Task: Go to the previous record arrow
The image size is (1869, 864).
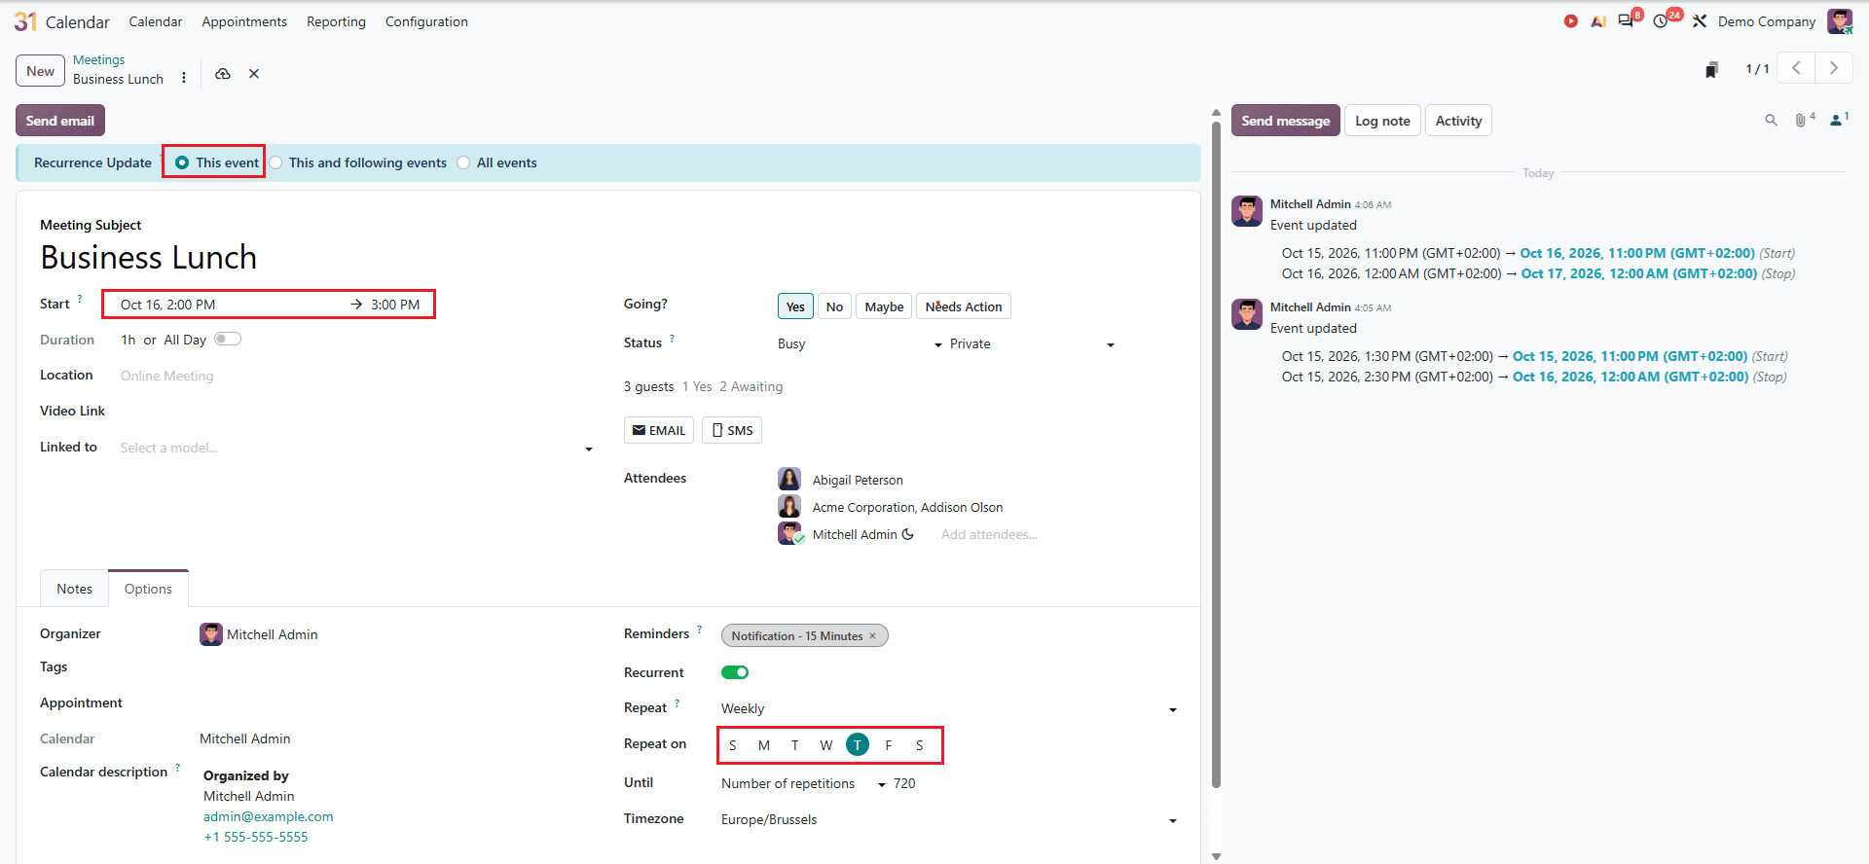Action: 1796,68
